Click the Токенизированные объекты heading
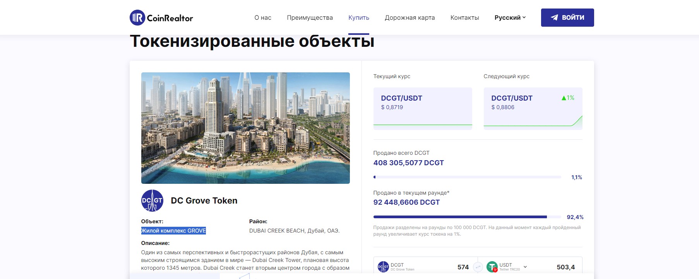 pos(252,41)
